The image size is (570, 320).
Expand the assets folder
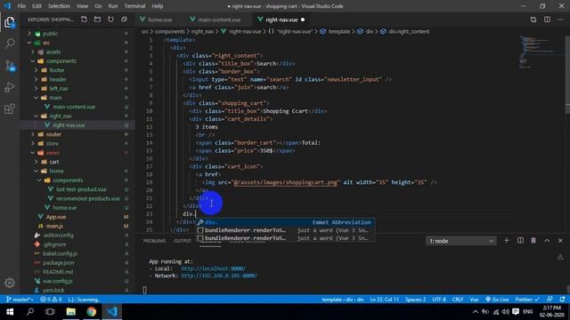(53, 52)
